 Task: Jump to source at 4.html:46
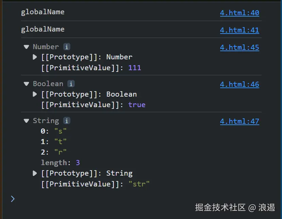(239, 84)
